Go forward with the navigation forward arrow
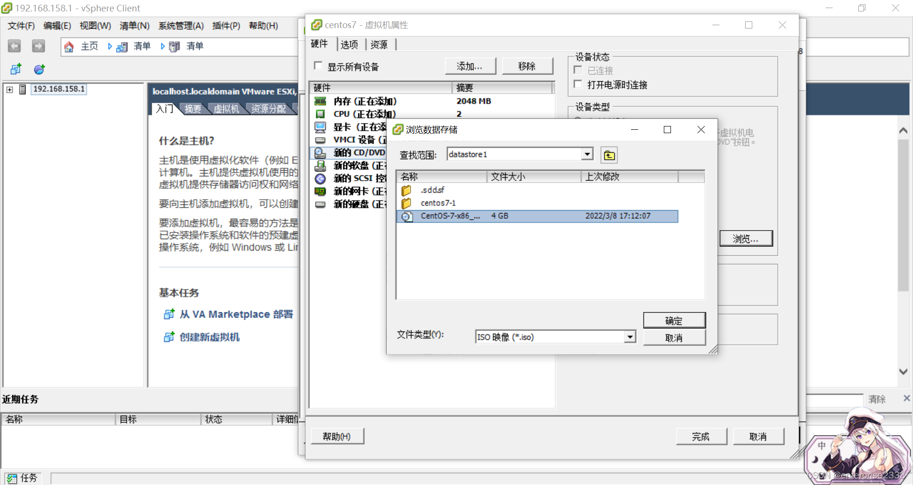Image resolution: width=913 pixels, height=485 pixels. click(x=39, y=46)
